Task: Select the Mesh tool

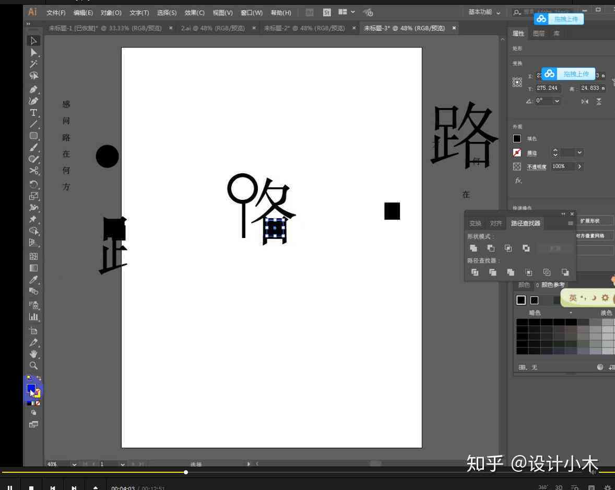Action: (33, 256)
